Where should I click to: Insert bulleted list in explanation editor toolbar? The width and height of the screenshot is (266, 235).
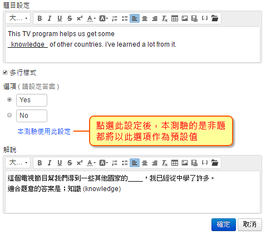(125, 163)
